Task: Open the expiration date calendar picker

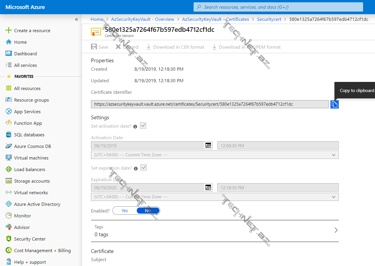Action: (208, 188)
